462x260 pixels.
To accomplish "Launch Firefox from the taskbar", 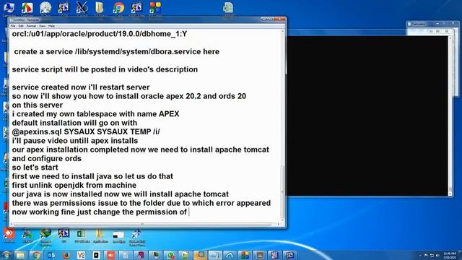I will 66,255.
